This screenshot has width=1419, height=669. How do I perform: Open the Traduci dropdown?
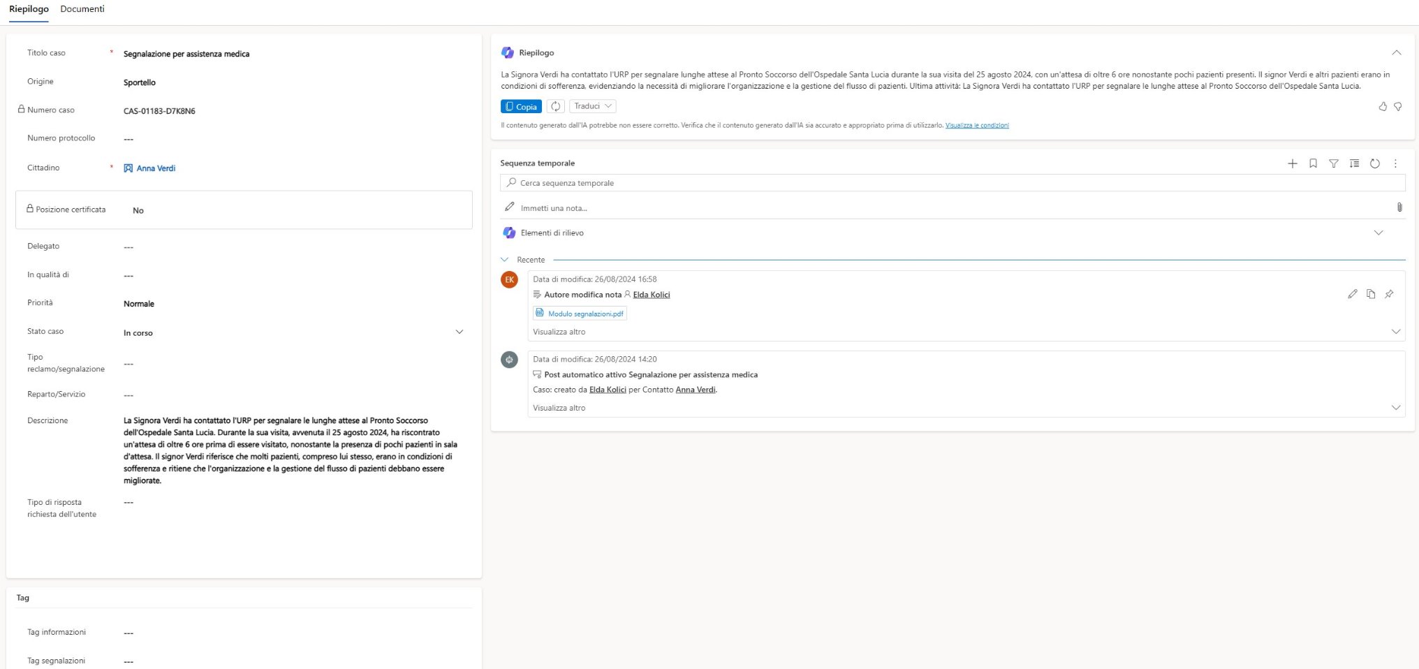click(592, 106)
